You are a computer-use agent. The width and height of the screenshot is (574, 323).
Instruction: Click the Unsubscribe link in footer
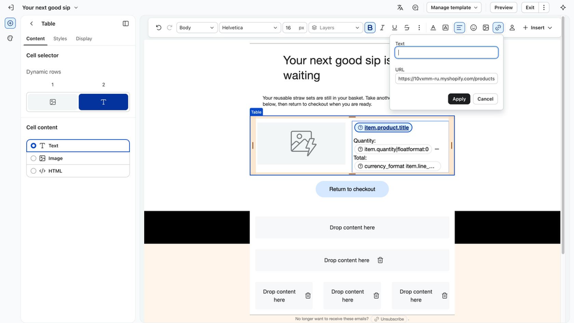pyautogui.click(x=389, y=319)
